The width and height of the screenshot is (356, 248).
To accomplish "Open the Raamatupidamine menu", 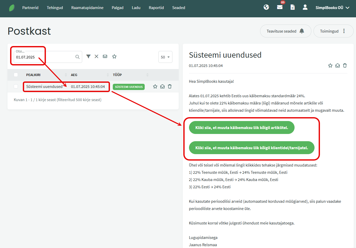I will pyautogui.click(x=87, y=8).
